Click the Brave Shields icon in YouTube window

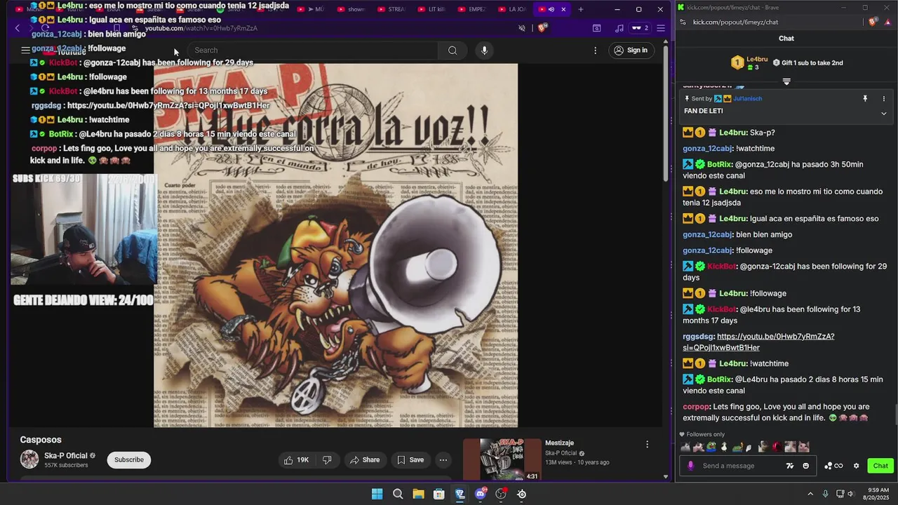(542, 28)
